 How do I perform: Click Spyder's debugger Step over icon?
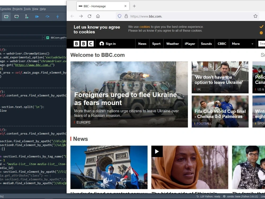[x=47, y=16]
